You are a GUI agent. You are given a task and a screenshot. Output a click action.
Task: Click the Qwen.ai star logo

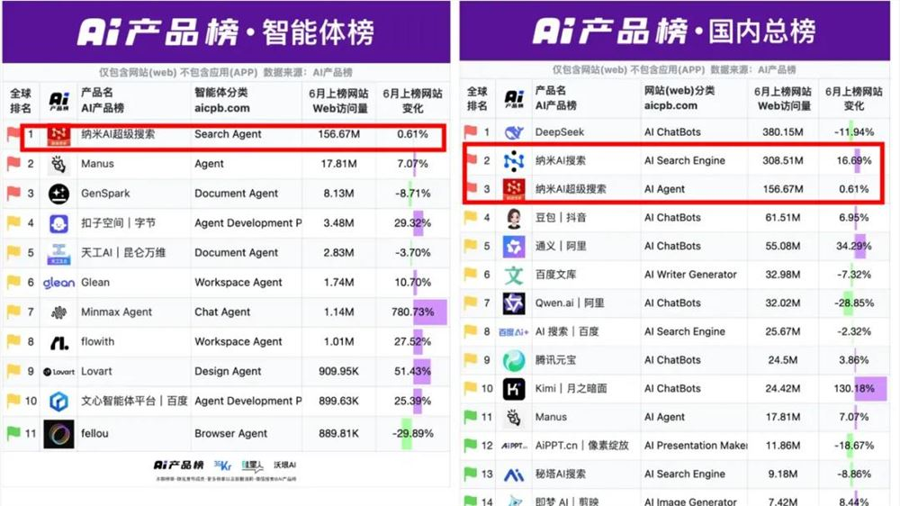[514, 303]
